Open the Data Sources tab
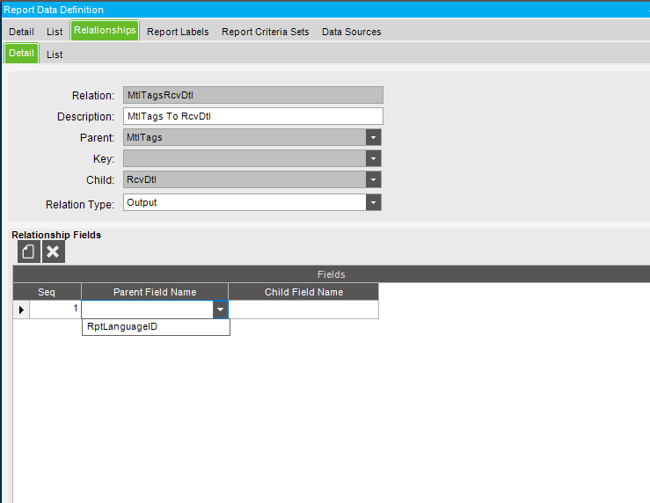The width and height of the screenshot is (650, 503). click(352, 32)
